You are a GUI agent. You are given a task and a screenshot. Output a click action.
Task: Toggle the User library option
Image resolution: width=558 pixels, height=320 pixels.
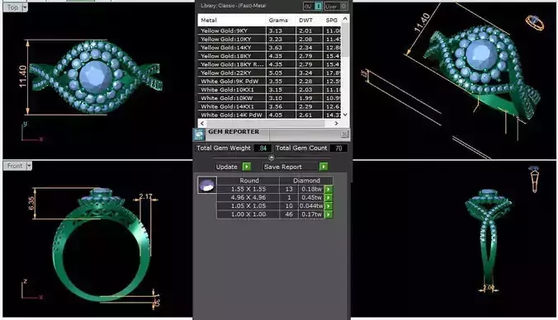[x=336, y=6]
